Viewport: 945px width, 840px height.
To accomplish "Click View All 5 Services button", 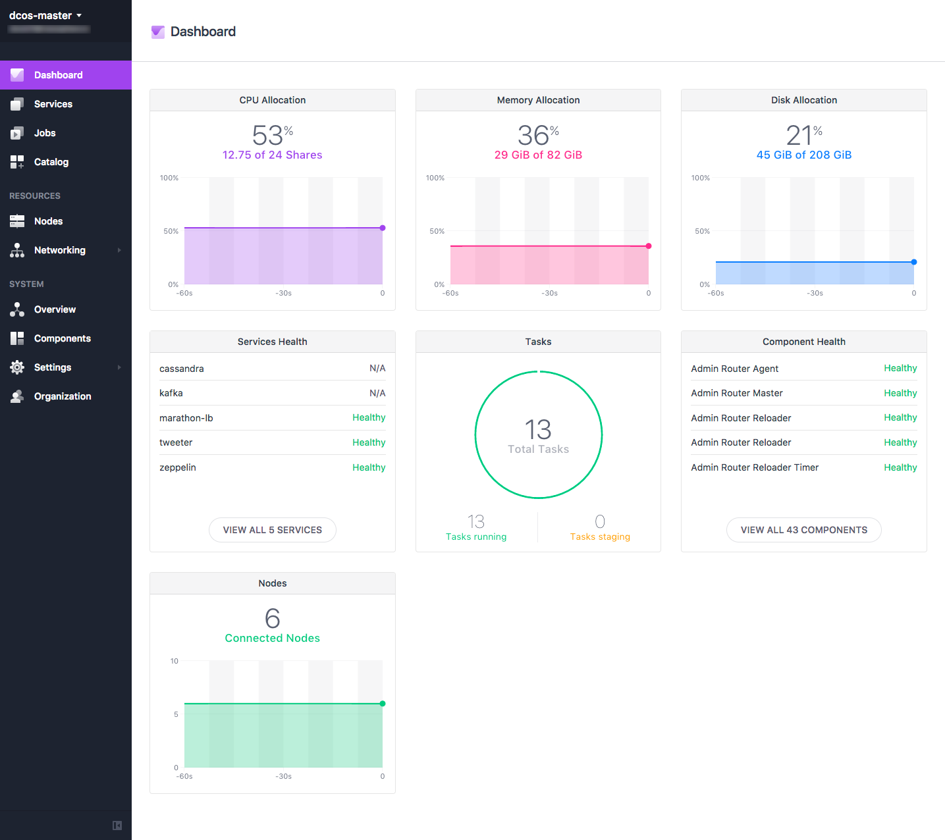I will pos(273,530).
